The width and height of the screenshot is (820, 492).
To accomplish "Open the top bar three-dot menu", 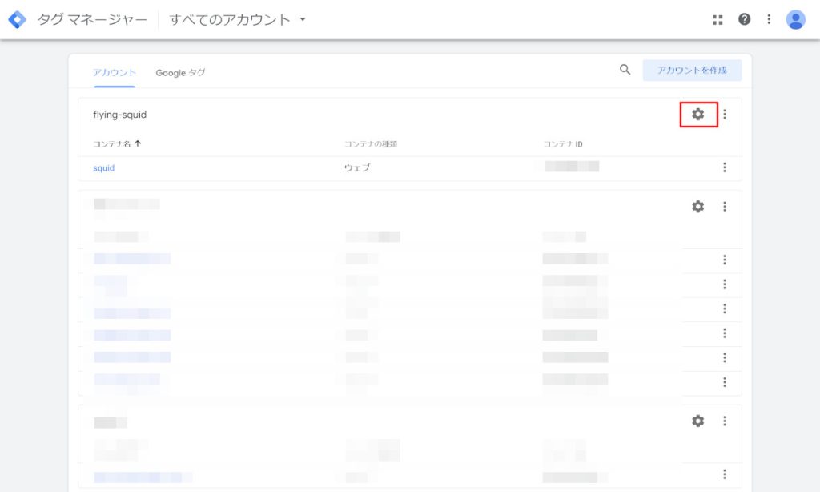I will [x=769, y=19].
